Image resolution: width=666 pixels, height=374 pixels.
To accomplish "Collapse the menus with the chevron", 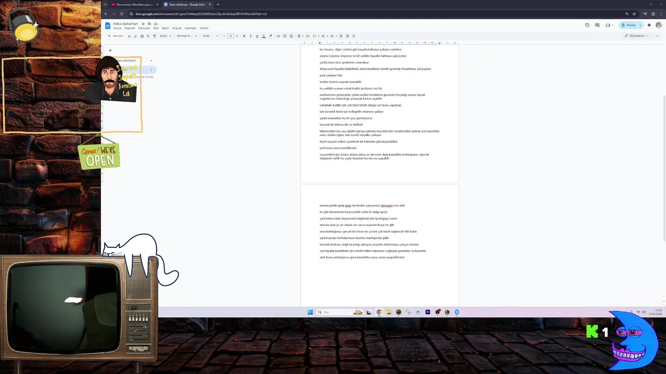I will [658, 36].
